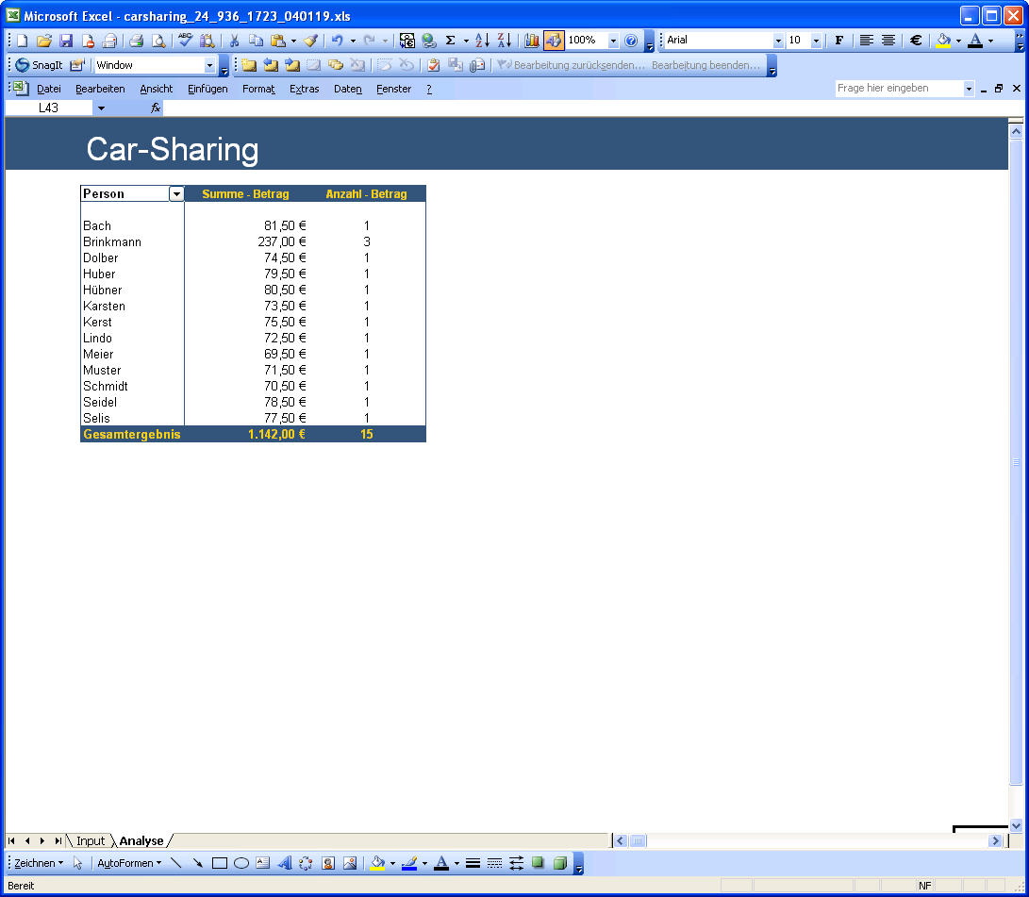
Task: Open the Datei menu
Action: click(x=48, y=90)
